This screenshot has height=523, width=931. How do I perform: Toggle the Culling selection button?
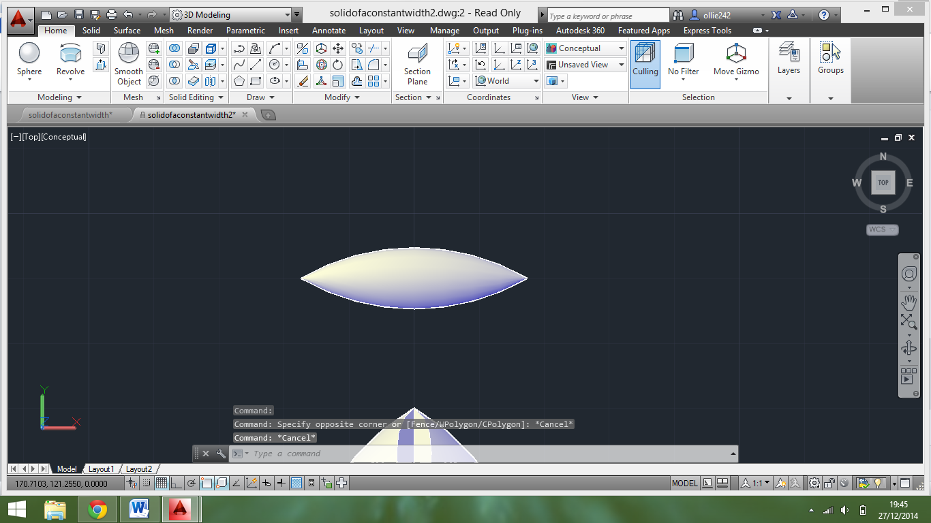click(x=645, y=64)
